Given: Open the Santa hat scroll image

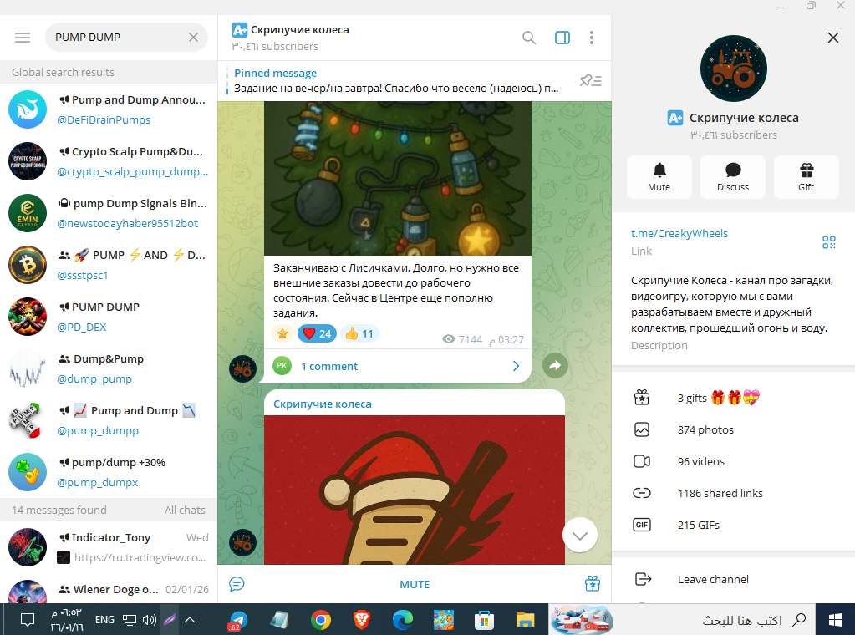Looking at the screenshot, I should point(415,490).
